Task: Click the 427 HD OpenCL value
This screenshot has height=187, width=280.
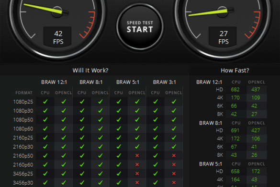Action: (x=256, y=130)
